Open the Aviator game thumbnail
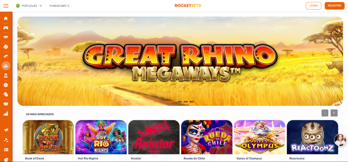Screen dimensions: 348x162 click(154, 137)
